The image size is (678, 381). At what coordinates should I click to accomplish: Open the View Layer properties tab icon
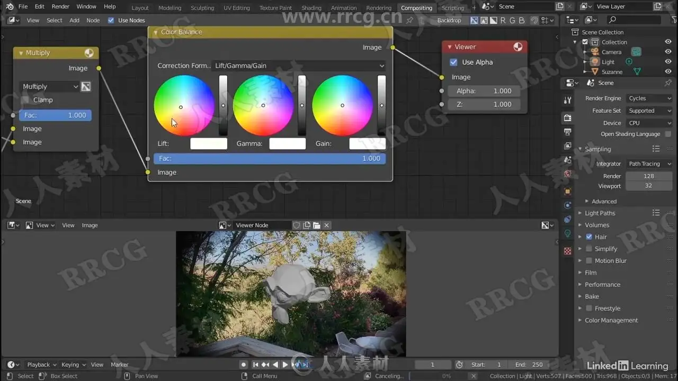click(567, 146)
